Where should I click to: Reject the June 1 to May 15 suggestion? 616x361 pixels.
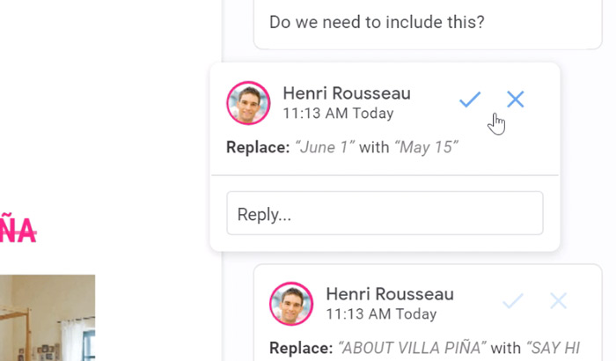[x=516, y=99]
